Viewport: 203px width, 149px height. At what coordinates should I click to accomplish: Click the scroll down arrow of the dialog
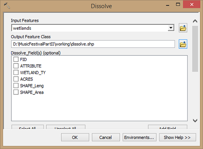(x=195, y=121)
